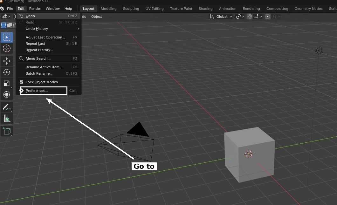This screenshot has height=205, width=337.
Task: Select the Select Box tool
Action: pos(7,38)
